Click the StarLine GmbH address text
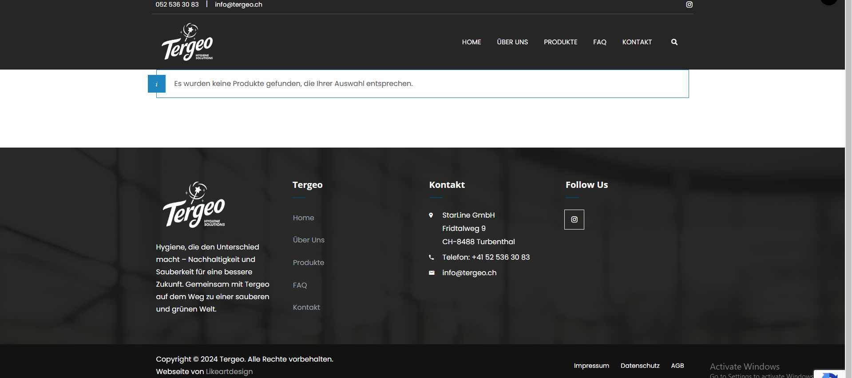Viewport: 852px width, 378px height. coord(468,215)
